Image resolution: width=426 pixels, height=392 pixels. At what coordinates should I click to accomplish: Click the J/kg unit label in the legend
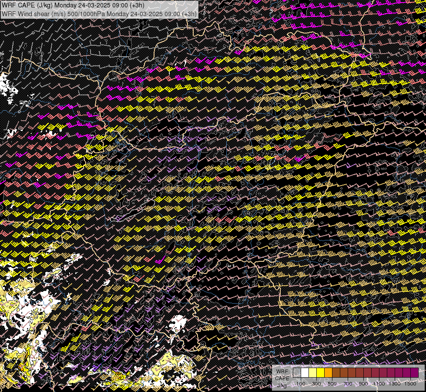point(282,385)
